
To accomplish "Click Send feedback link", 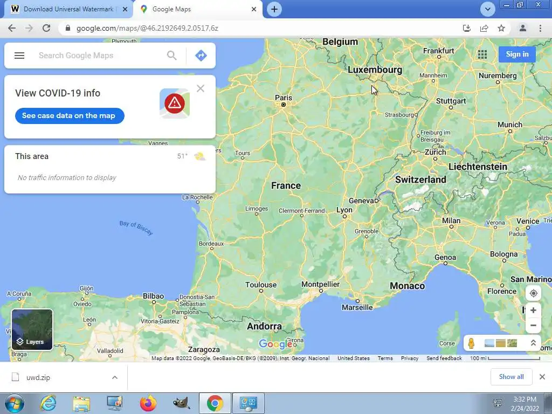I will click(x=444, y=358).
